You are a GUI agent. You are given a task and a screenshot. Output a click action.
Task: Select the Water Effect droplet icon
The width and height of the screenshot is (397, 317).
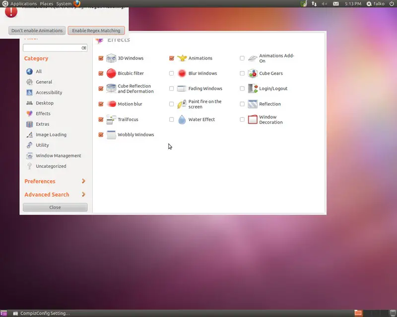point(182,119)
